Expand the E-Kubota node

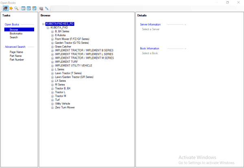pos(52,36)
